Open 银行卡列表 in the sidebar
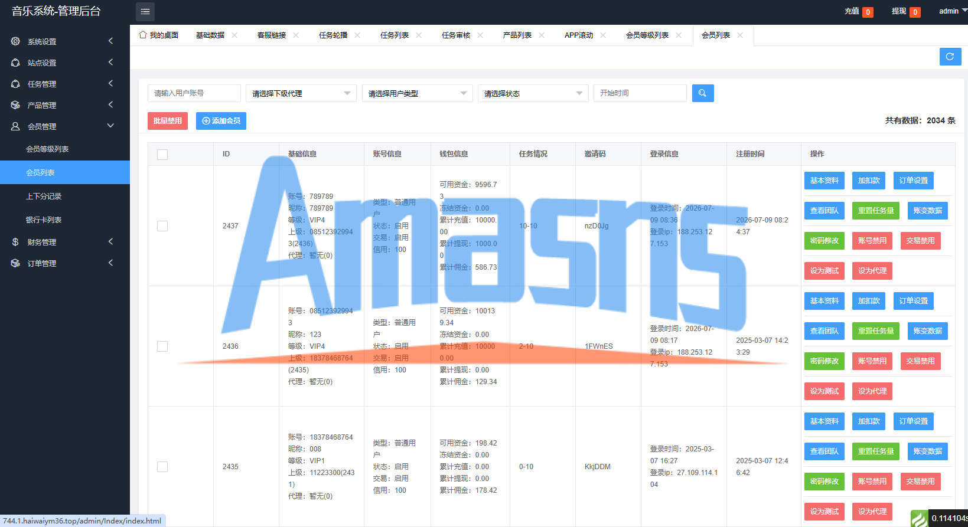 pos(65,220)
